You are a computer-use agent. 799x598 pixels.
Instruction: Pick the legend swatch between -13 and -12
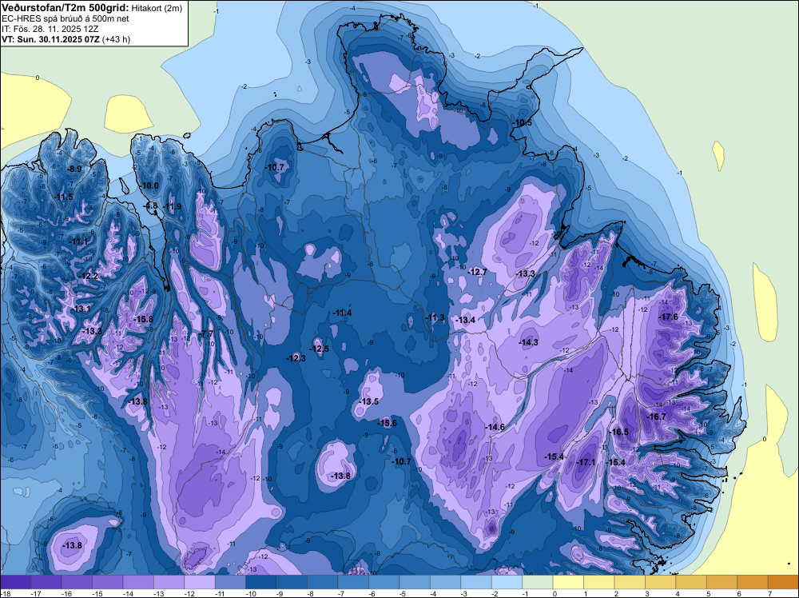tap(169, 582)
